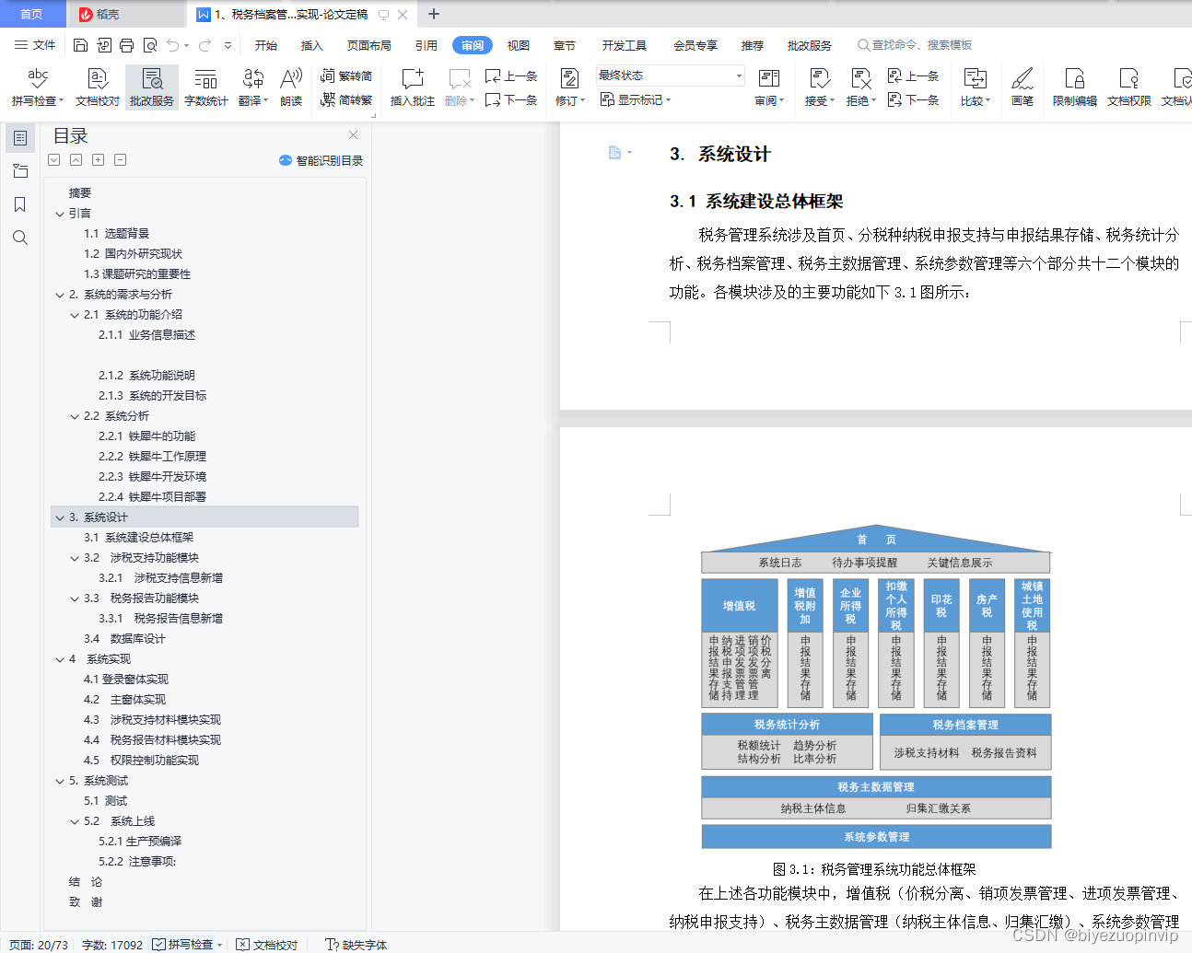This screenshot has height=953, width=1192.
Task: Click 插入批注 insert comment
Action: (x=412, y=88)
